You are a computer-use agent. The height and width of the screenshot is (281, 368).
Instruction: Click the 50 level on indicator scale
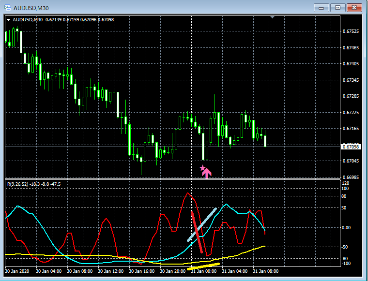coord(344,208)
